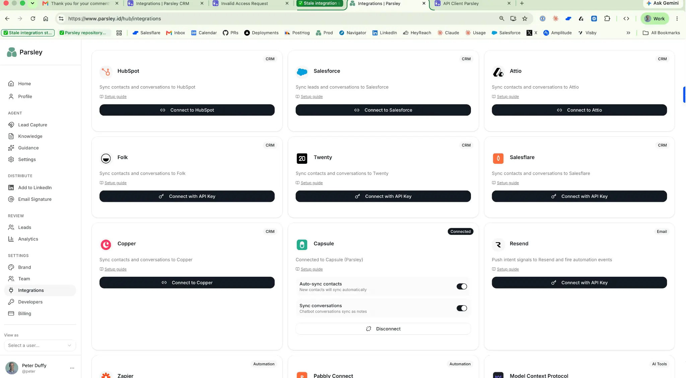Click the Parsley logo in sidebar
The image size is (686, 378).
(x=12, y=52)
